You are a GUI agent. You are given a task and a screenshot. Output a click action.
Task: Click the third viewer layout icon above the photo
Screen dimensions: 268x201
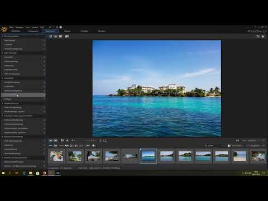(60, 36)
